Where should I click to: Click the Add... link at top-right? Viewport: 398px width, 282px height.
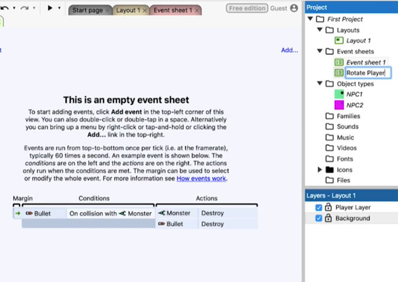tap(290, 50)
